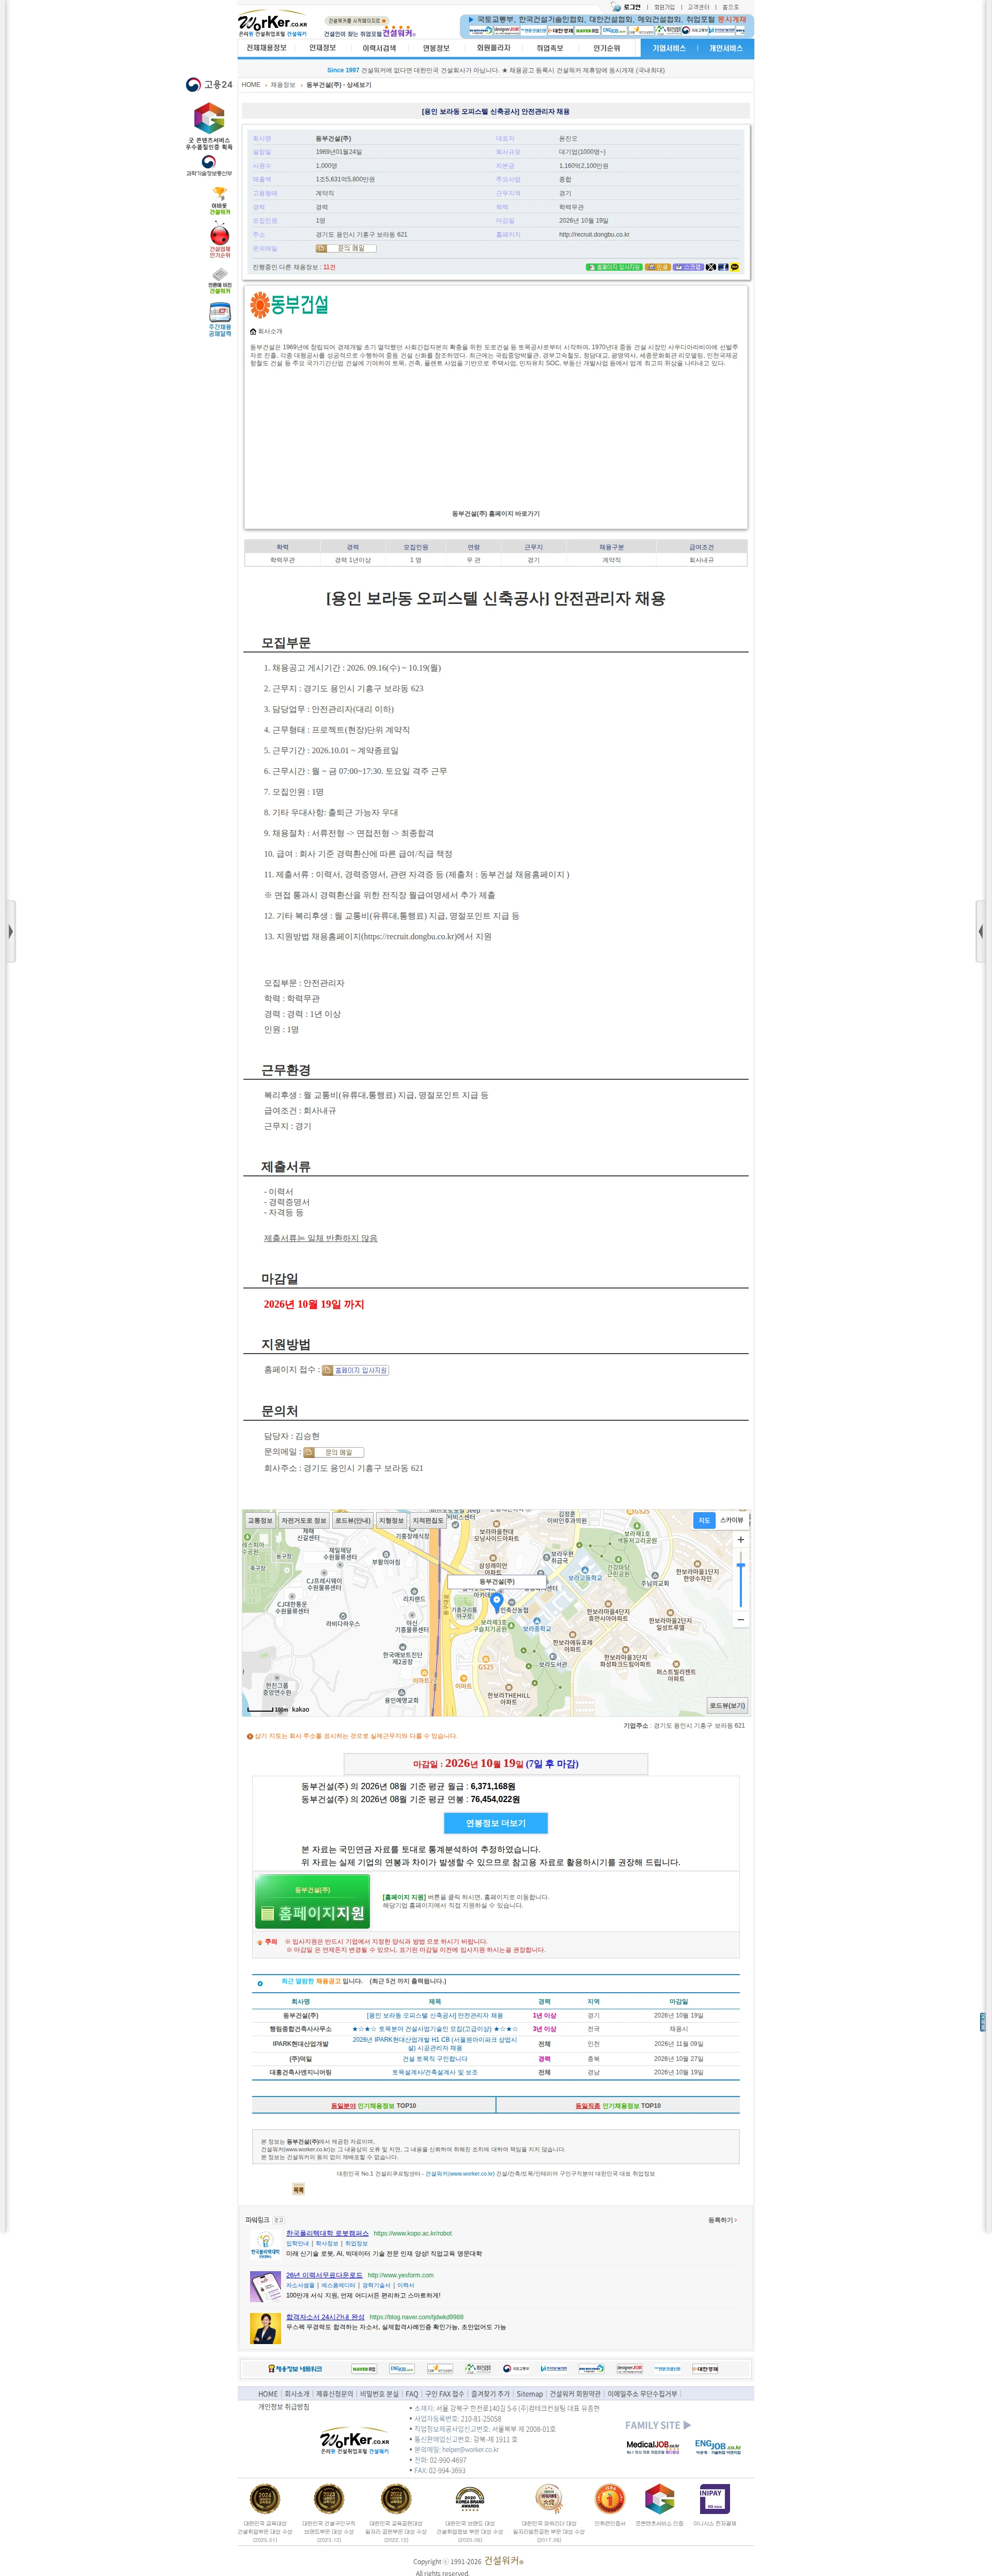Share the posting via KakaoTalk icon
The image size is (992, 2576).
click(x=734, y=267)
